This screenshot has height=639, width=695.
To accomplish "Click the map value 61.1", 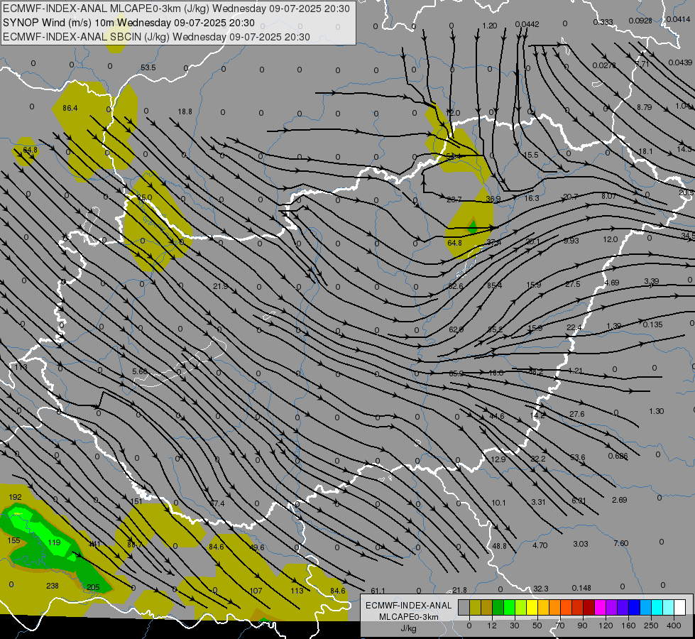I will click(378, 591).
